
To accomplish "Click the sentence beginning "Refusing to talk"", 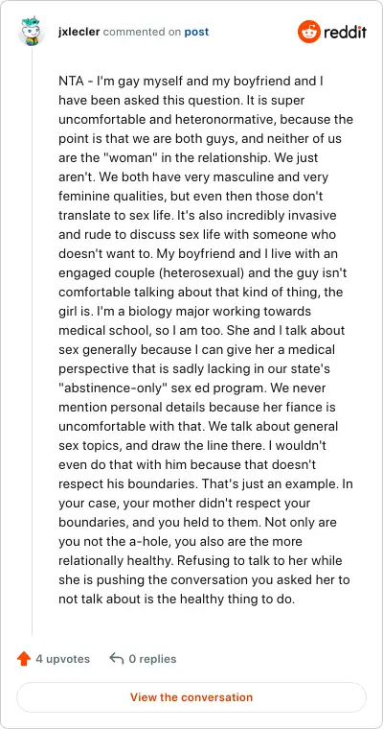I will [204, 579].
